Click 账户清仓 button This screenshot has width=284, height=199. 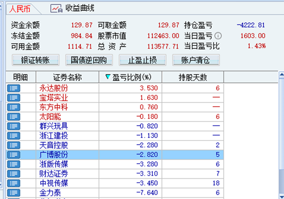tap(196, 60)
